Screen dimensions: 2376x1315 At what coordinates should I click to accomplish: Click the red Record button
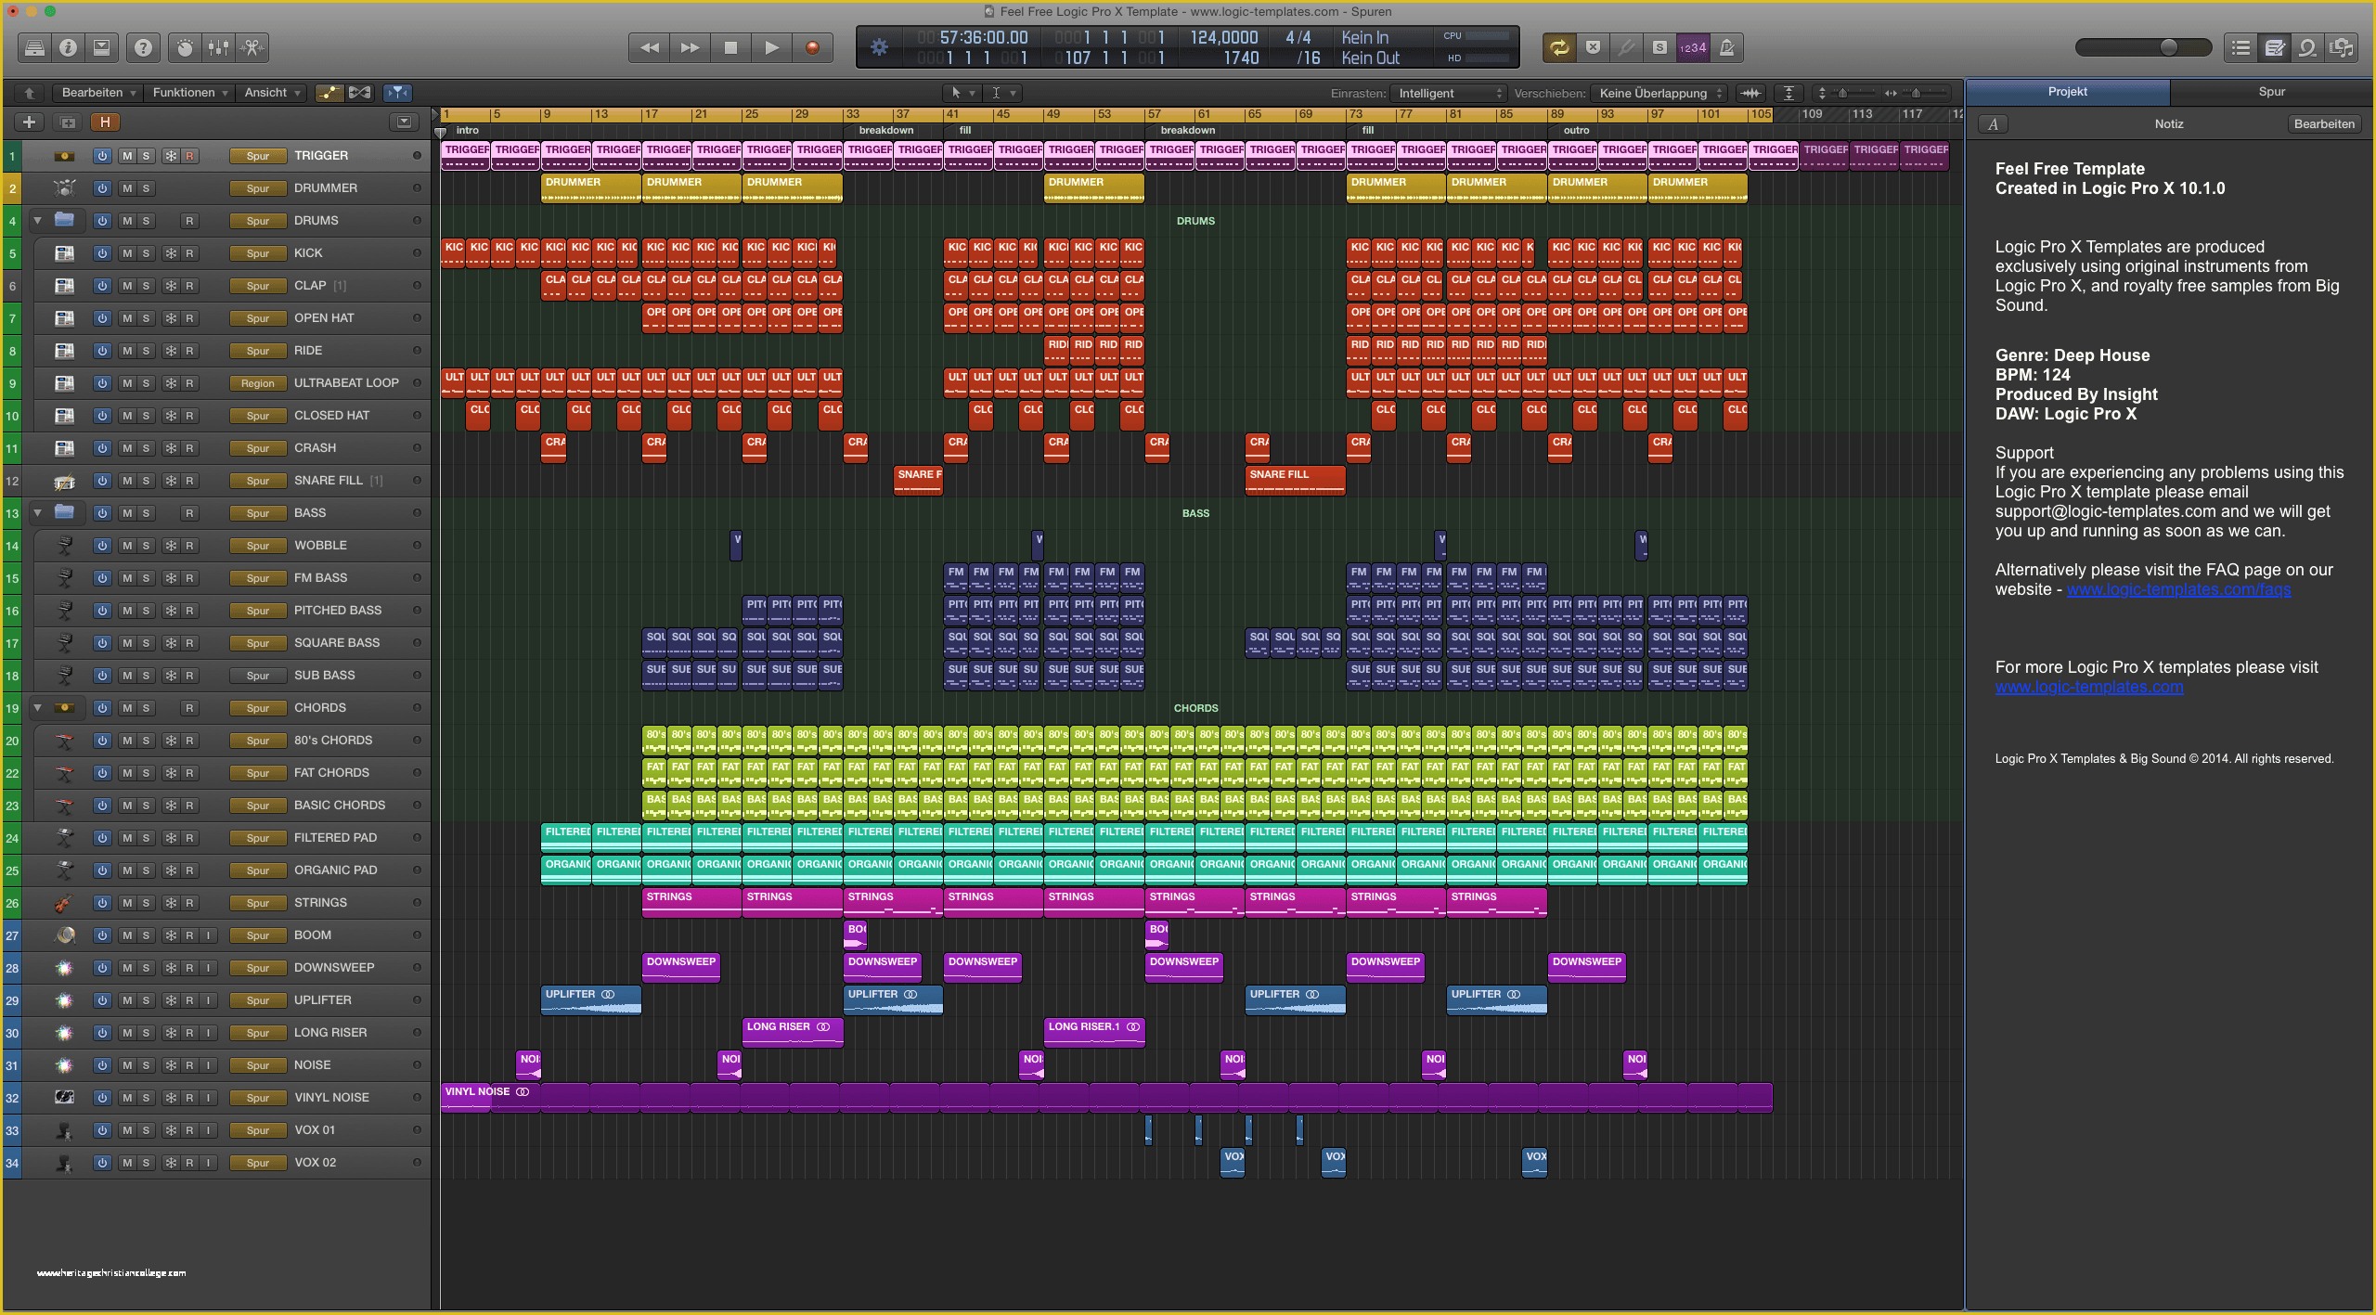point(813,47)
